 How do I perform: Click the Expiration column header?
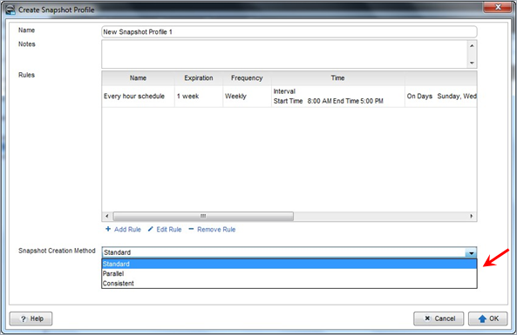point(199,78)
